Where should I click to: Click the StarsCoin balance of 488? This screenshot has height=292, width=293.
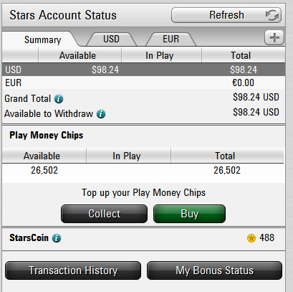[x=267, y=238]
